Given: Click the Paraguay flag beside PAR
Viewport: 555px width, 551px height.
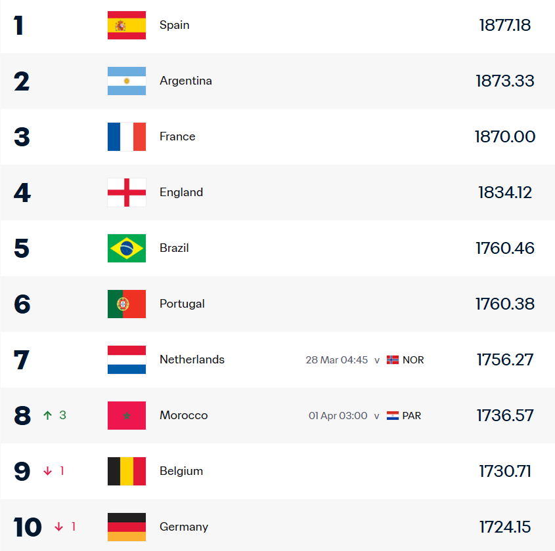Looking at the screenshot, I should [x=393, y=416].
